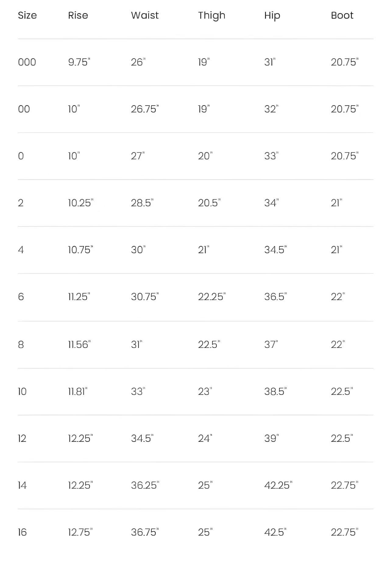
Task: Select the size 000 row label
Action: [x=27, y=62]
